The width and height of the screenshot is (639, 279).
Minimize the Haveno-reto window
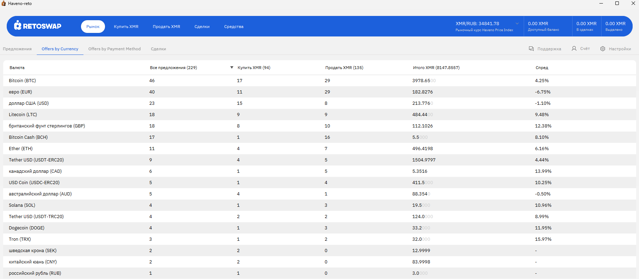click(x=601, y=4)
